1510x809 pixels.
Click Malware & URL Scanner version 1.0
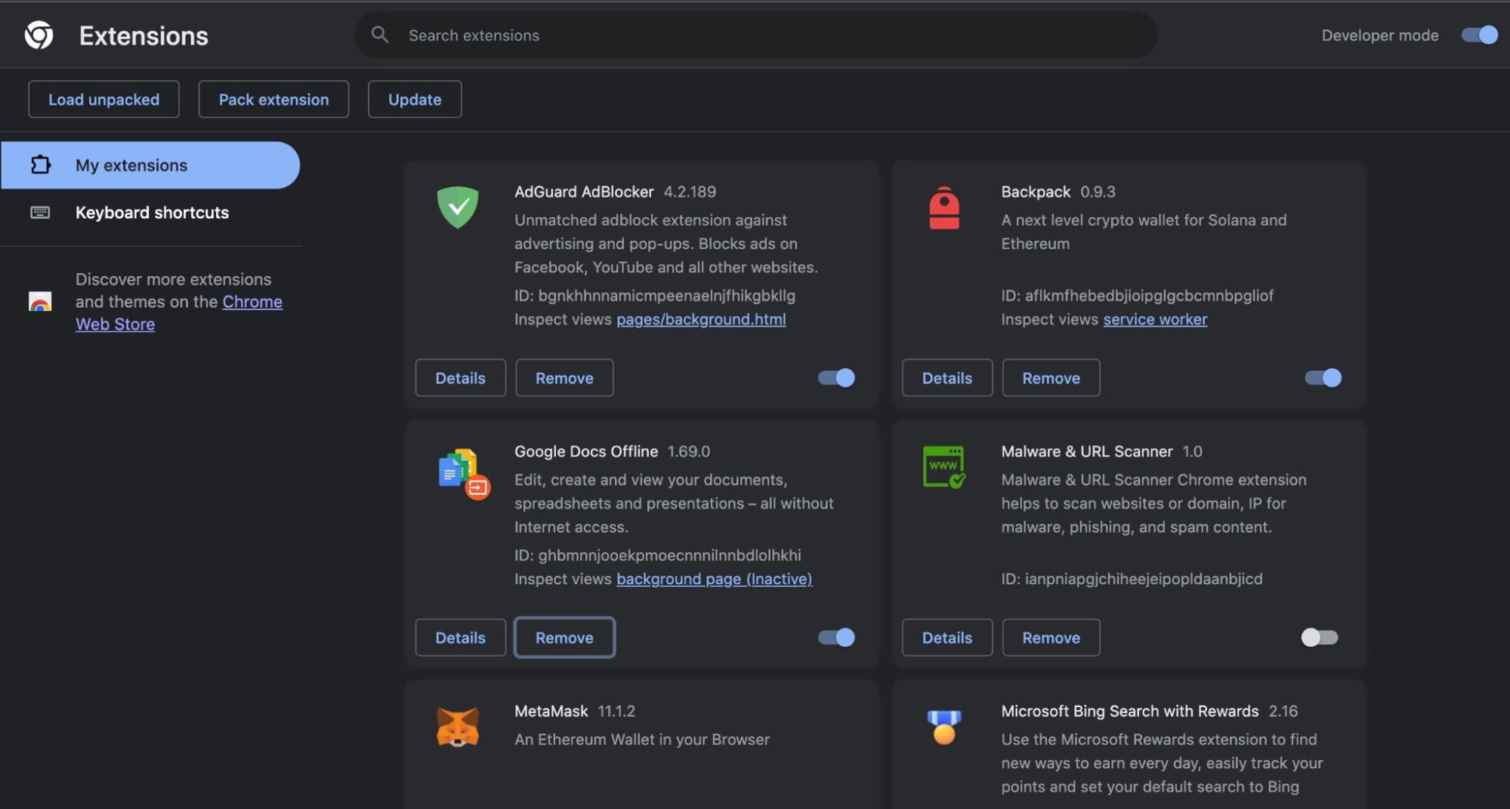[x=1192, y=451]
